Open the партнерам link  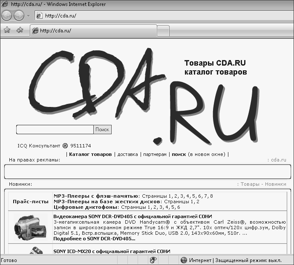click(x=155, y=154)
